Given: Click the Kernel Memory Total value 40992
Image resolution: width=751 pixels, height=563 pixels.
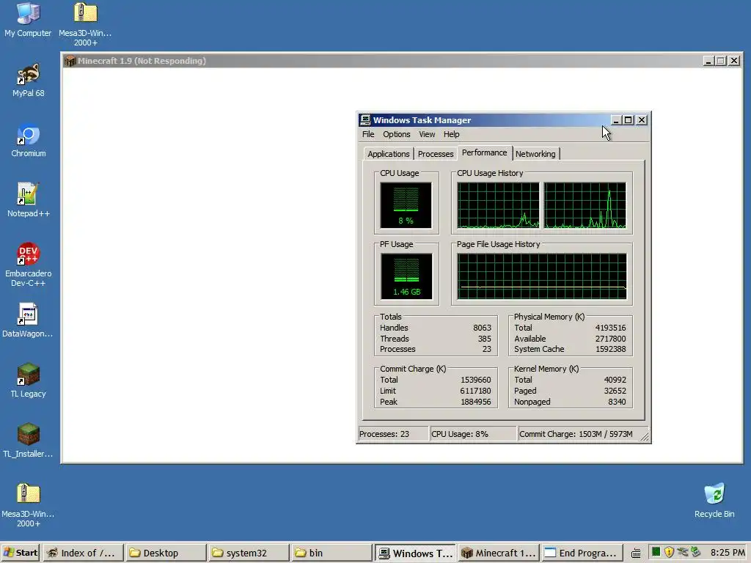Looking at the screenshot, I should coord(615,380).
